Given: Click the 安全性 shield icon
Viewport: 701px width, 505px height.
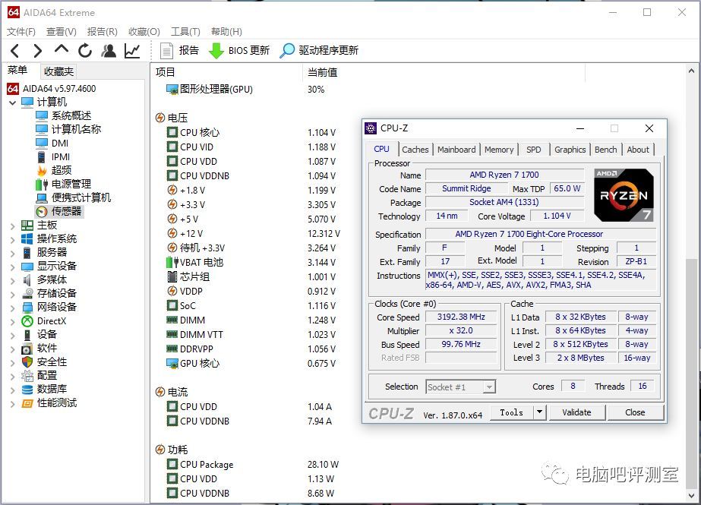Looking at the screenshot, I should [x=27, y=362].
